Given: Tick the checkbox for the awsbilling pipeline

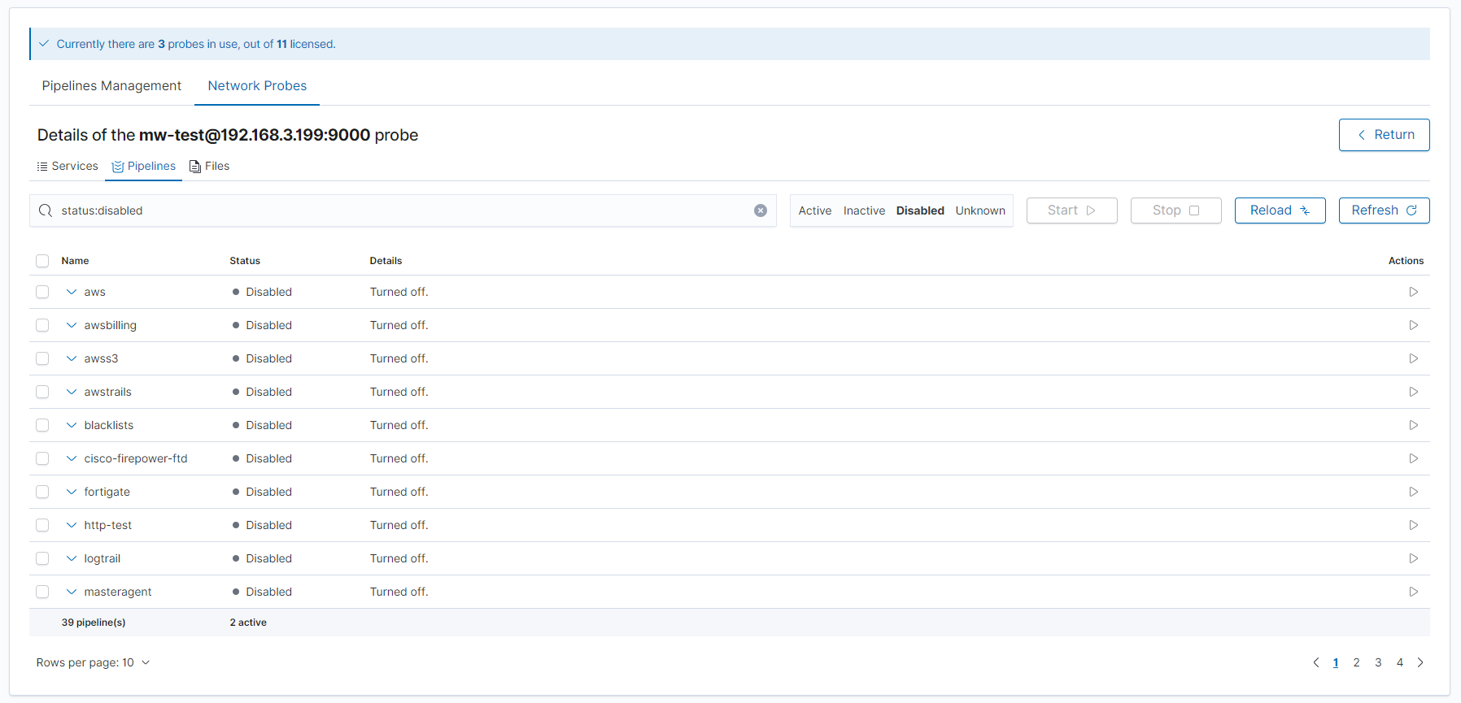Looking at the screenshot, I should [42, 325].
